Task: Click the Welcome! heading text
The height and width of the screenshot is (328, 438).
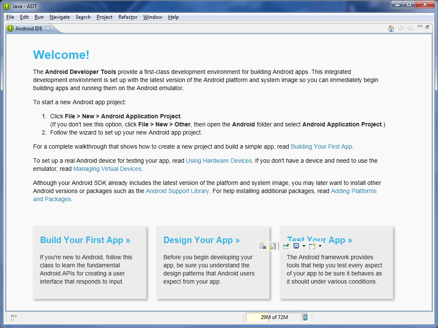Action: [x=61, y=55]
